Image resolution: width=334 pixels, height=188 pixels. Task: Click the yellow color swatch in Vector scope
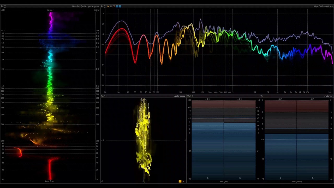(x=180, y=181)
